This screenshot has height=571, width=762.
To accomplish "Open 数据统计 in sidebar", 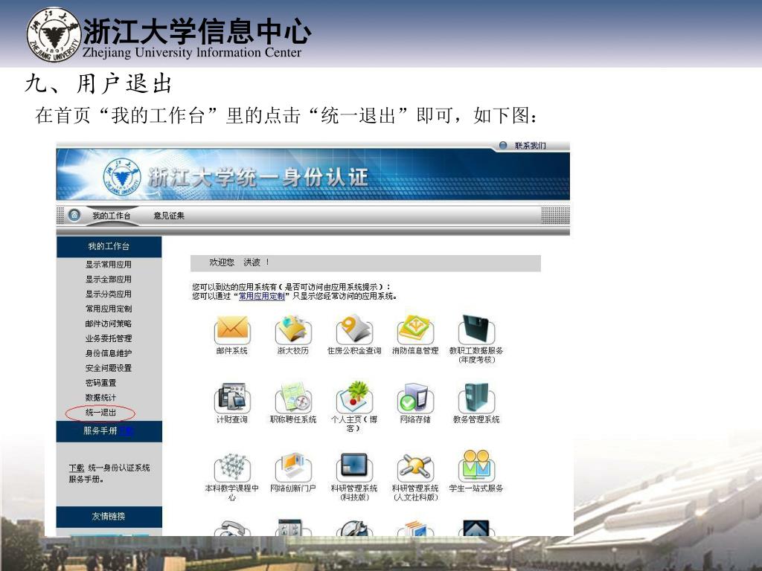I will tap(100, 398).
